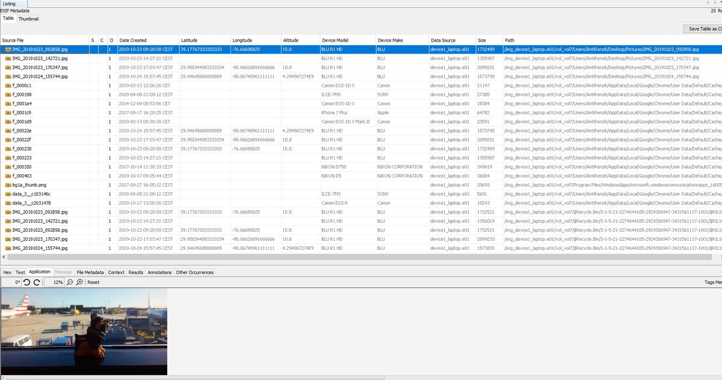The height and width of the screenshot is (380, 722).
Task: Click Save Table as CSV button
Action: click(703, 29)
